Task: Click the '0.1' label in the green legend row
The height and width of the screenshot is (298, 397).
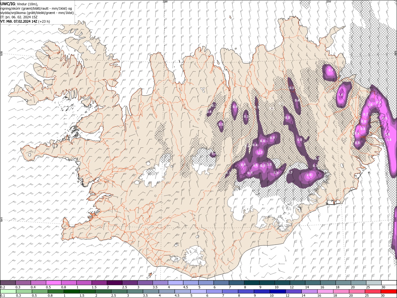Action: click(3, 296)
